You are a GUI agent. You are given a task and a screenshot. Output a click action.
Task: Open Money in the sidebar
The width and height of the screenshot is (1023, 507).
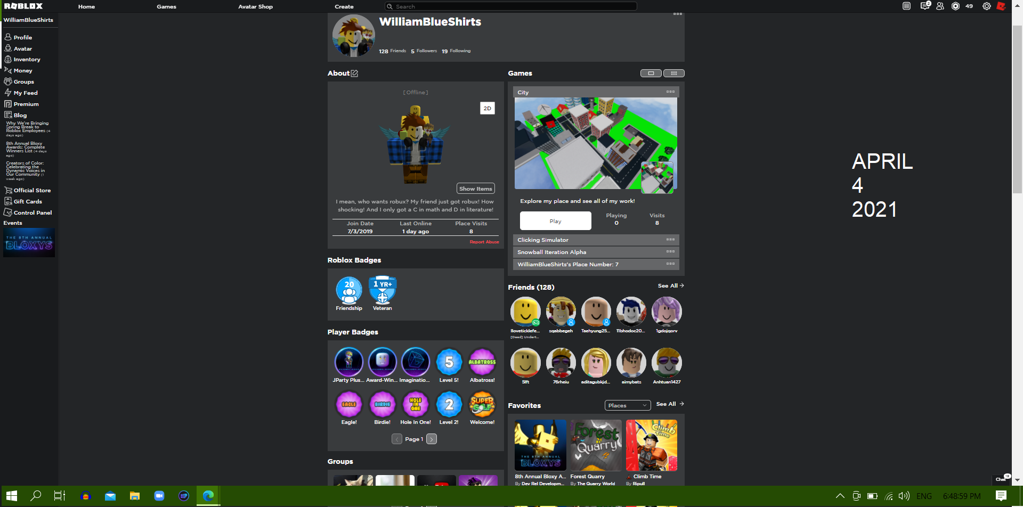(18, 70)
